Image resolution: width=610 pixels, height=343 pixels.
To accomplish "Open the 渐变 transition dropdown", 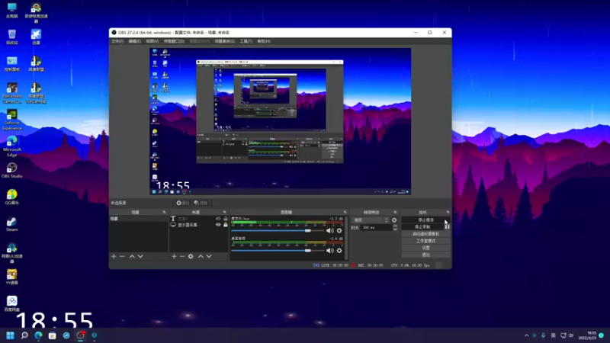I will coord(370,220).
